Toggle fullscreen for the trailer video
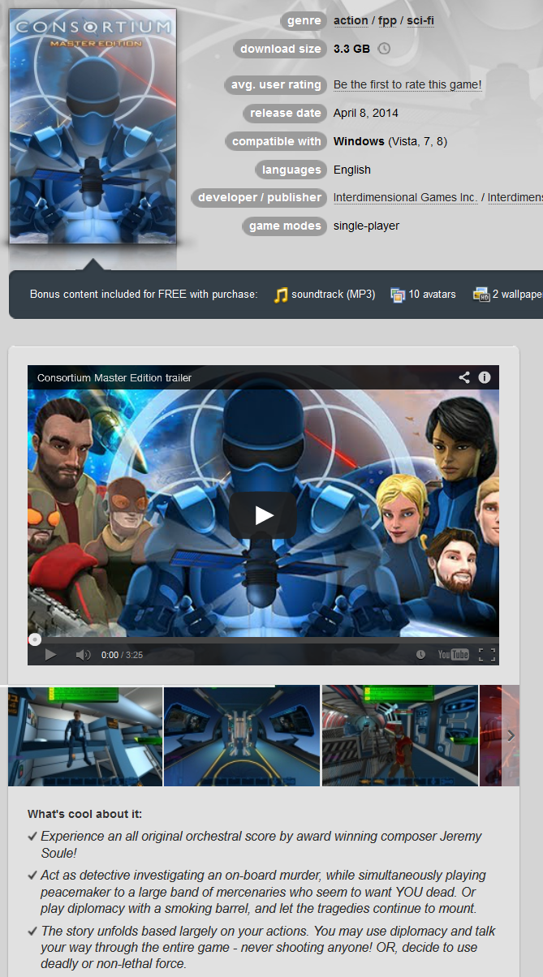The image size is (543, 977). point(486,654)
